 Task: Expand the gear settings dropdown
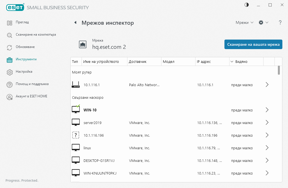pyautogui.click(x=263, y=23)
